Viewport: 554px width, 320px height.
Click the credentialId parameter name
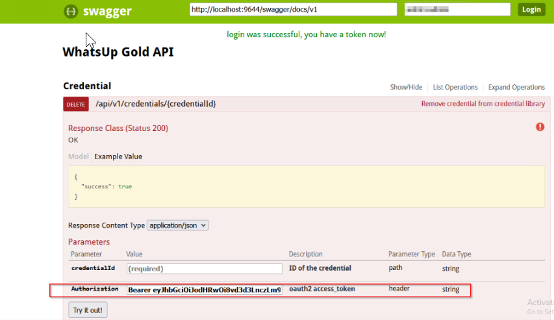pos(94,268)
